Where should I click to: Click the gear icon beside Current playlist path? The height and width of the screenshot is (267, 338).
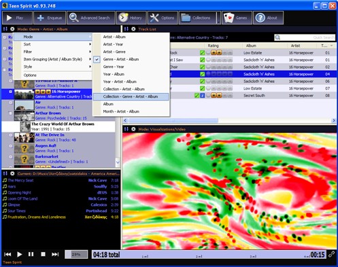point(12,173)
